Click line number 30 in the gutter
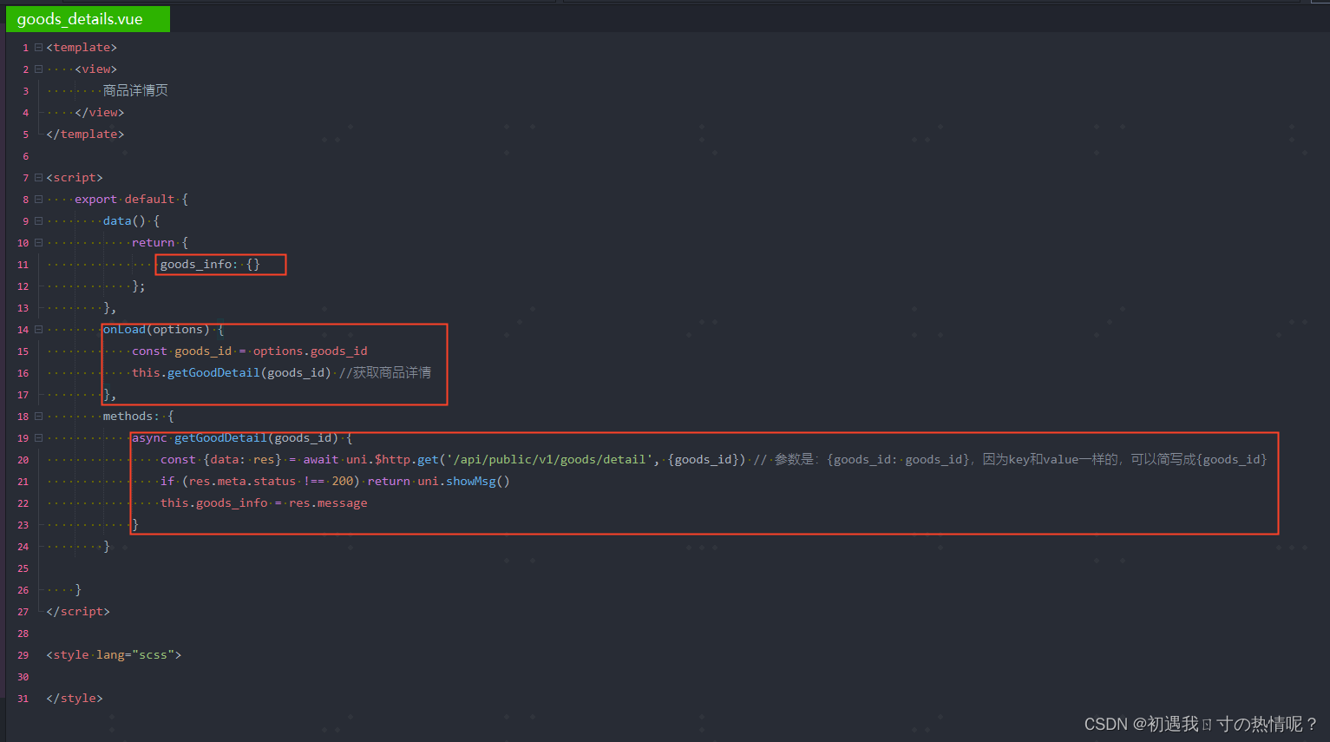Image resolution: width=1330 pixels, height=742 pixels. point(23,677)
